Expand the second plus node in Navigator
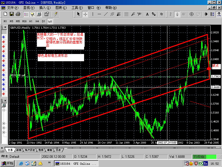Image resolution: width=222 pixels, height=167 pixels. tap(4, 128)
